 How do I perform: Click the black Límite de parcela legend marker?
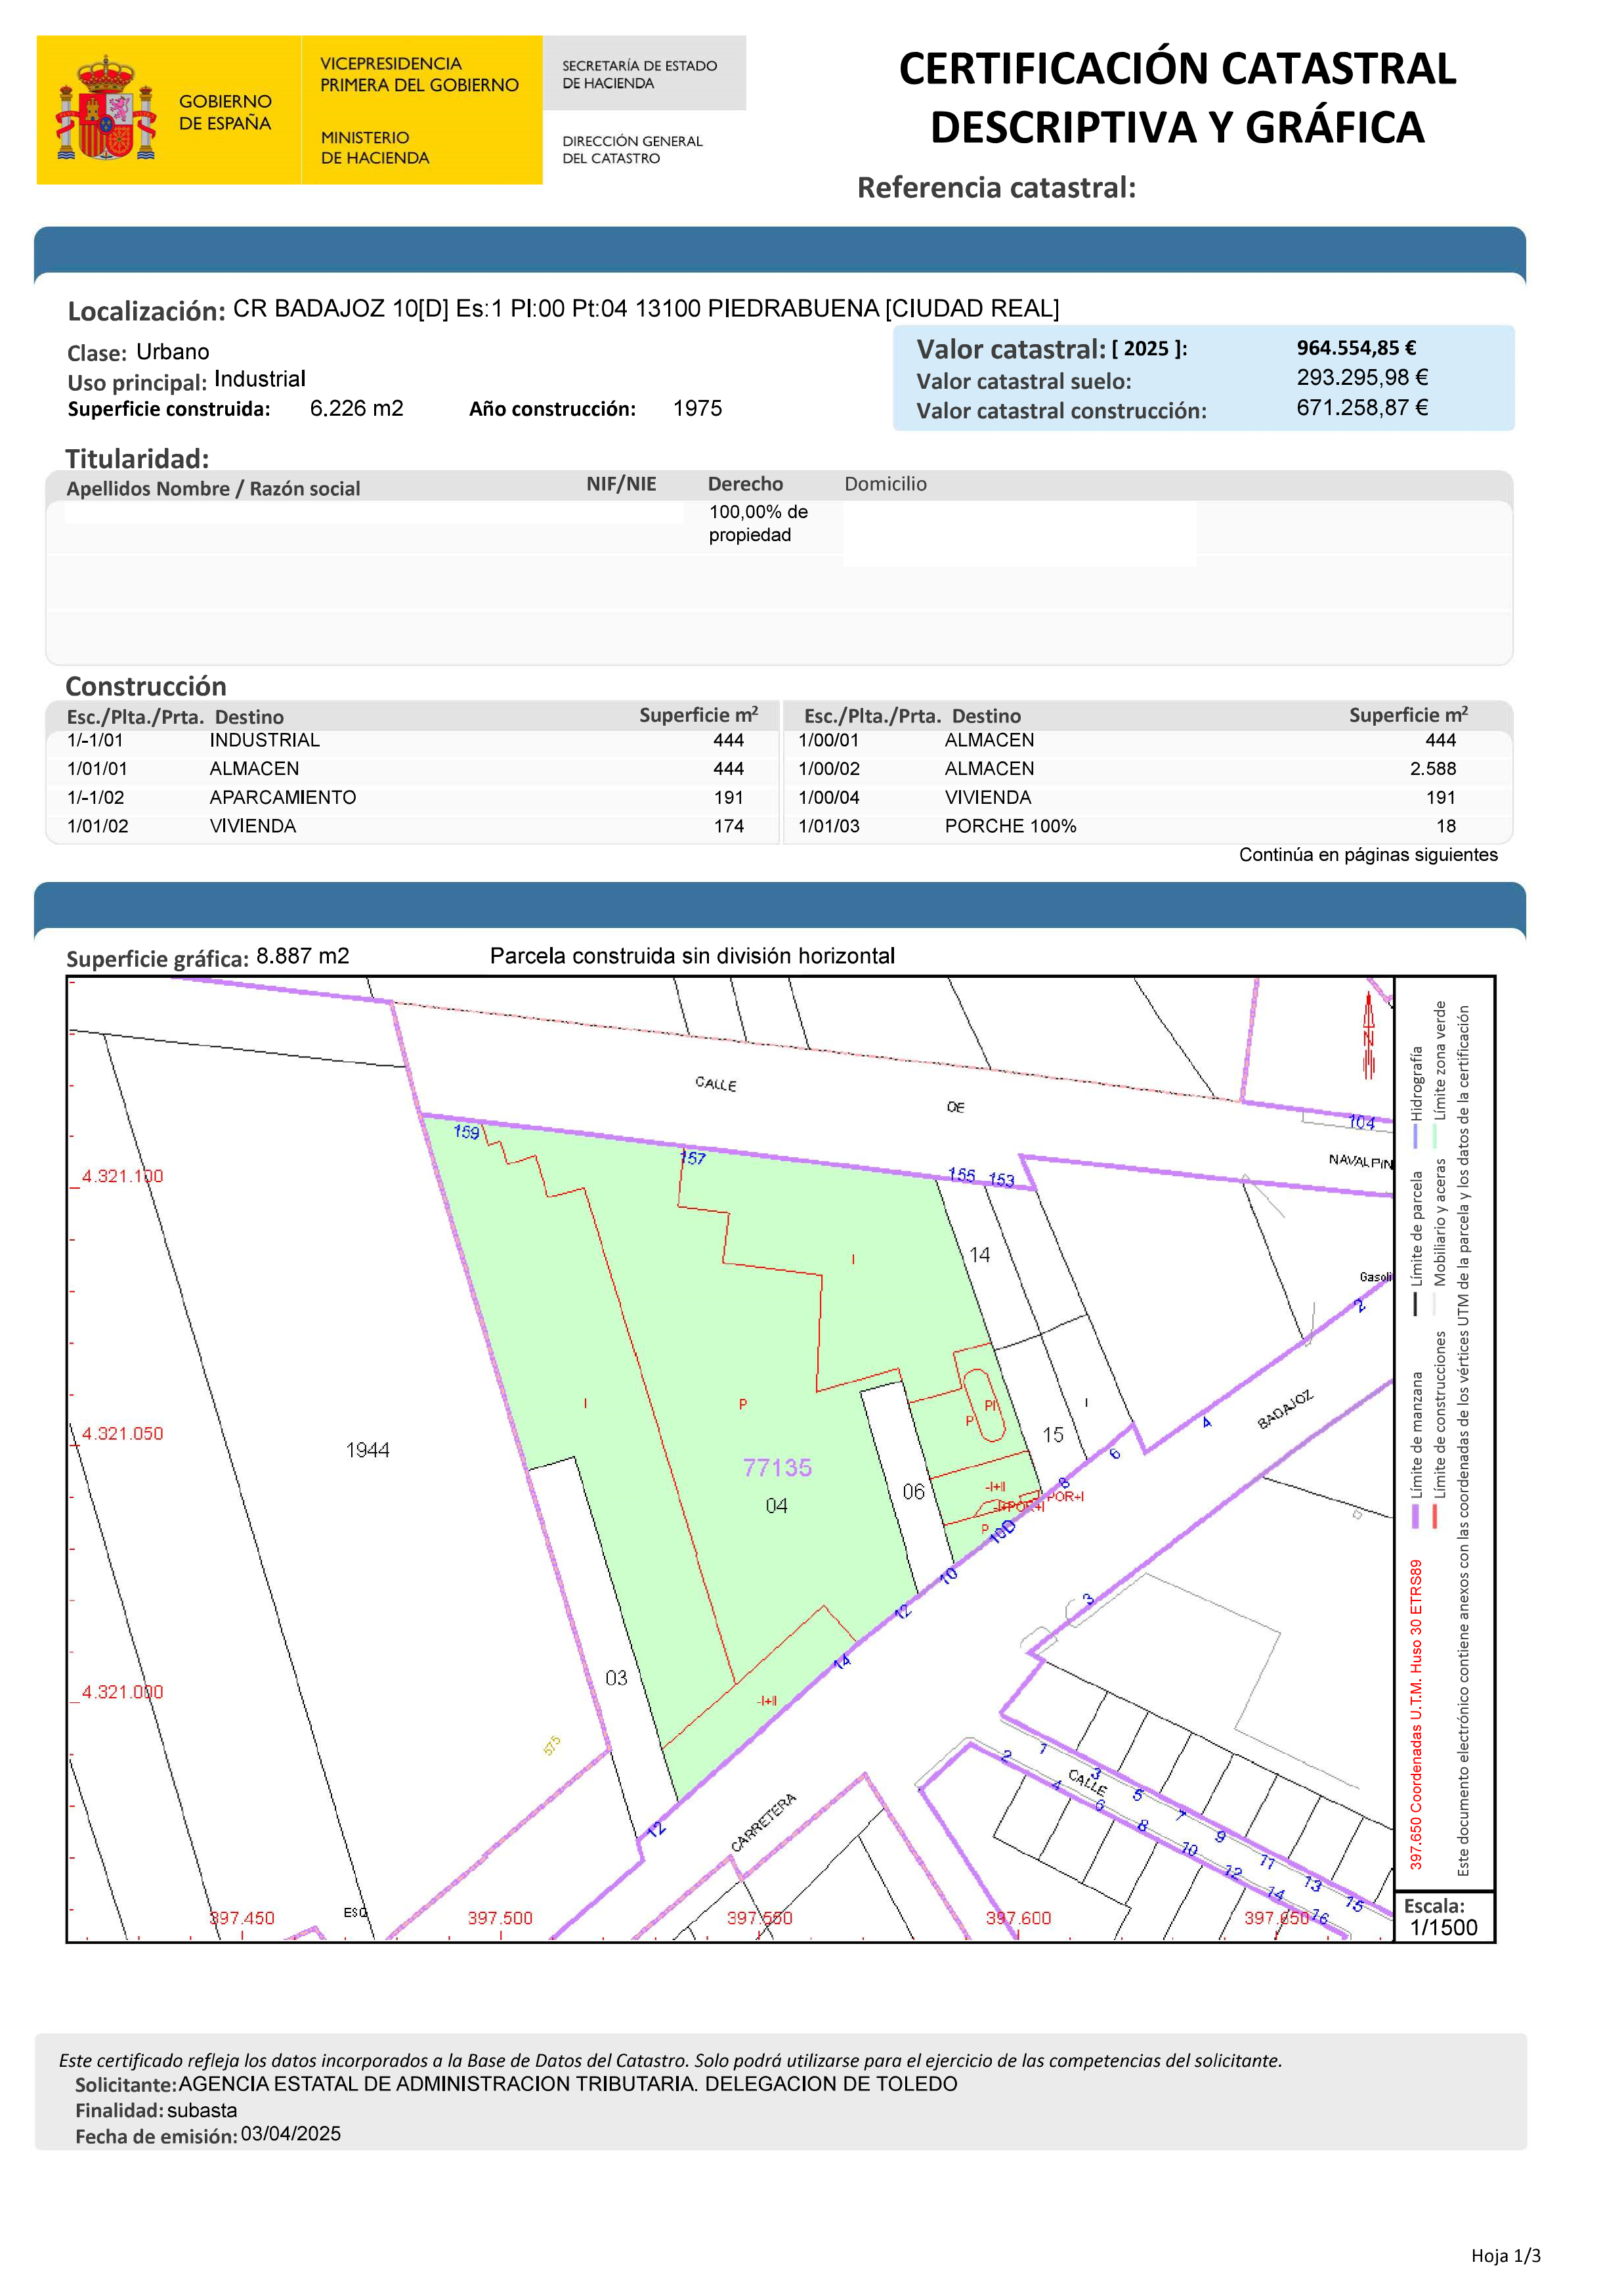[1416, 1304]
